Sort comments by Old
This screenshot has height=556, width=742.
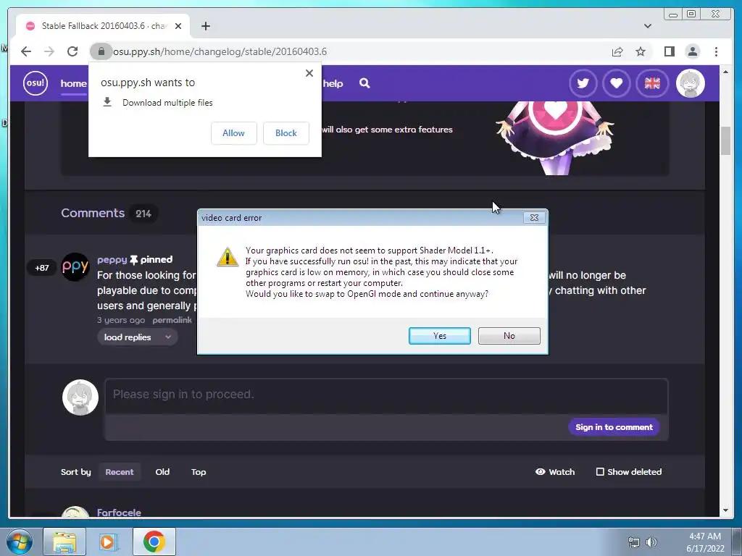(x=162, y=472)
